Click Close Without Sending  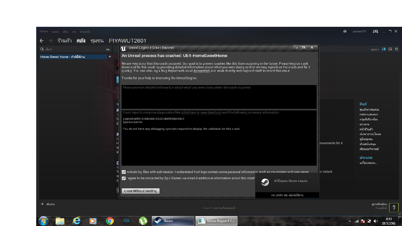[141, 191]
